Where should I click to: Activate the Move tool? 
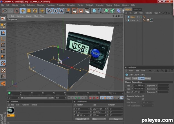click(x=23, y=11)
